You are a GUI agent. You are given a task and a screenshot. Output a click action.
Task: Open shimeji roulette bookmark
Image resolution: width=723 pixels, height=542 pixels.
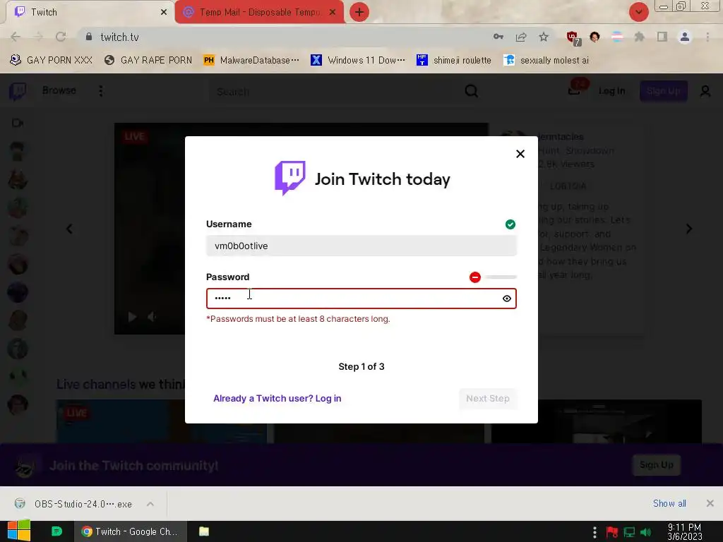coord(454,61)
